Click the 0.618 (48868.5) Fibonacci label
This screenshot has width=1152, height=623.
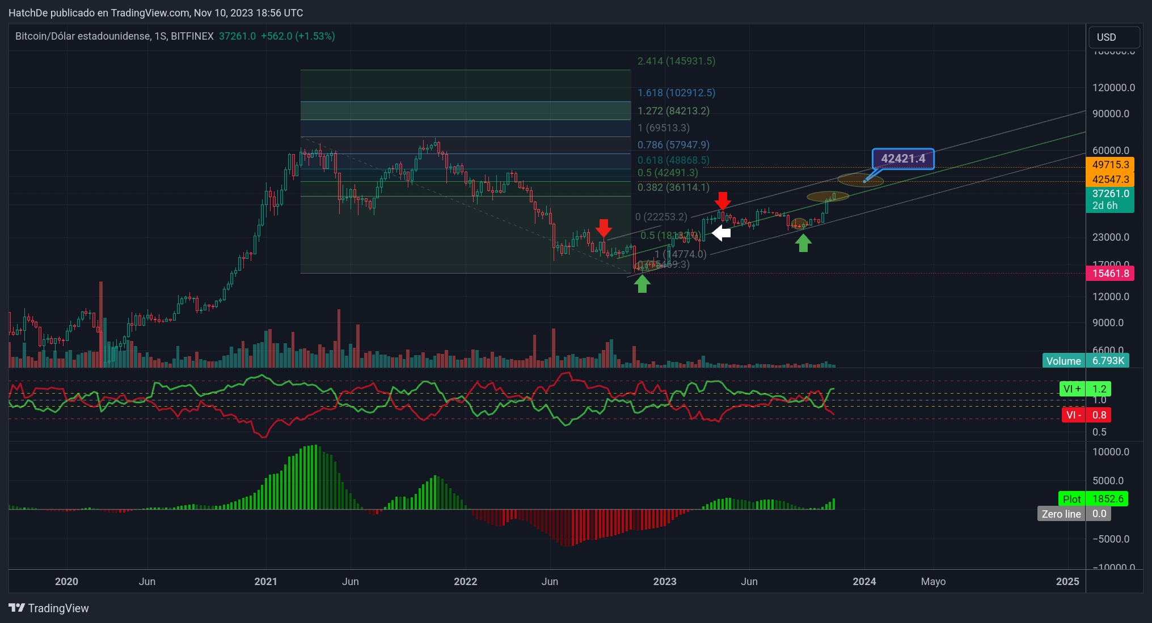click(673, 160)
